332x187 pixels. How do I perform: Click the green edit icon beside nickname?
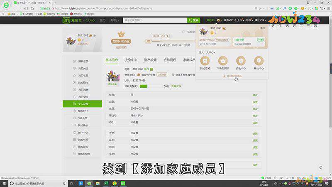pyautogui.click(x=151, y=69)
